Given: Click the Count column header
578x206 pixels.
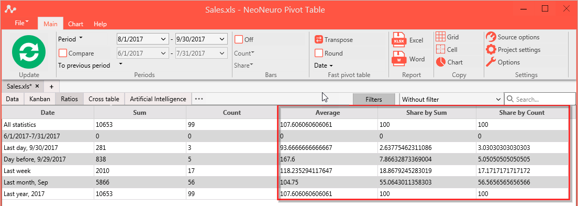Looking at the screenshot, I should (x=232, y=113).
